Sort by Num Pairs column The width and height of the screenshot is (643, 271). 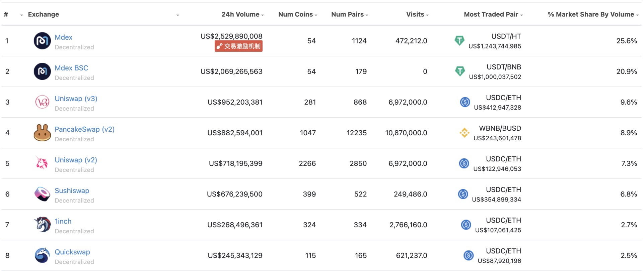[x=350, y=14]
